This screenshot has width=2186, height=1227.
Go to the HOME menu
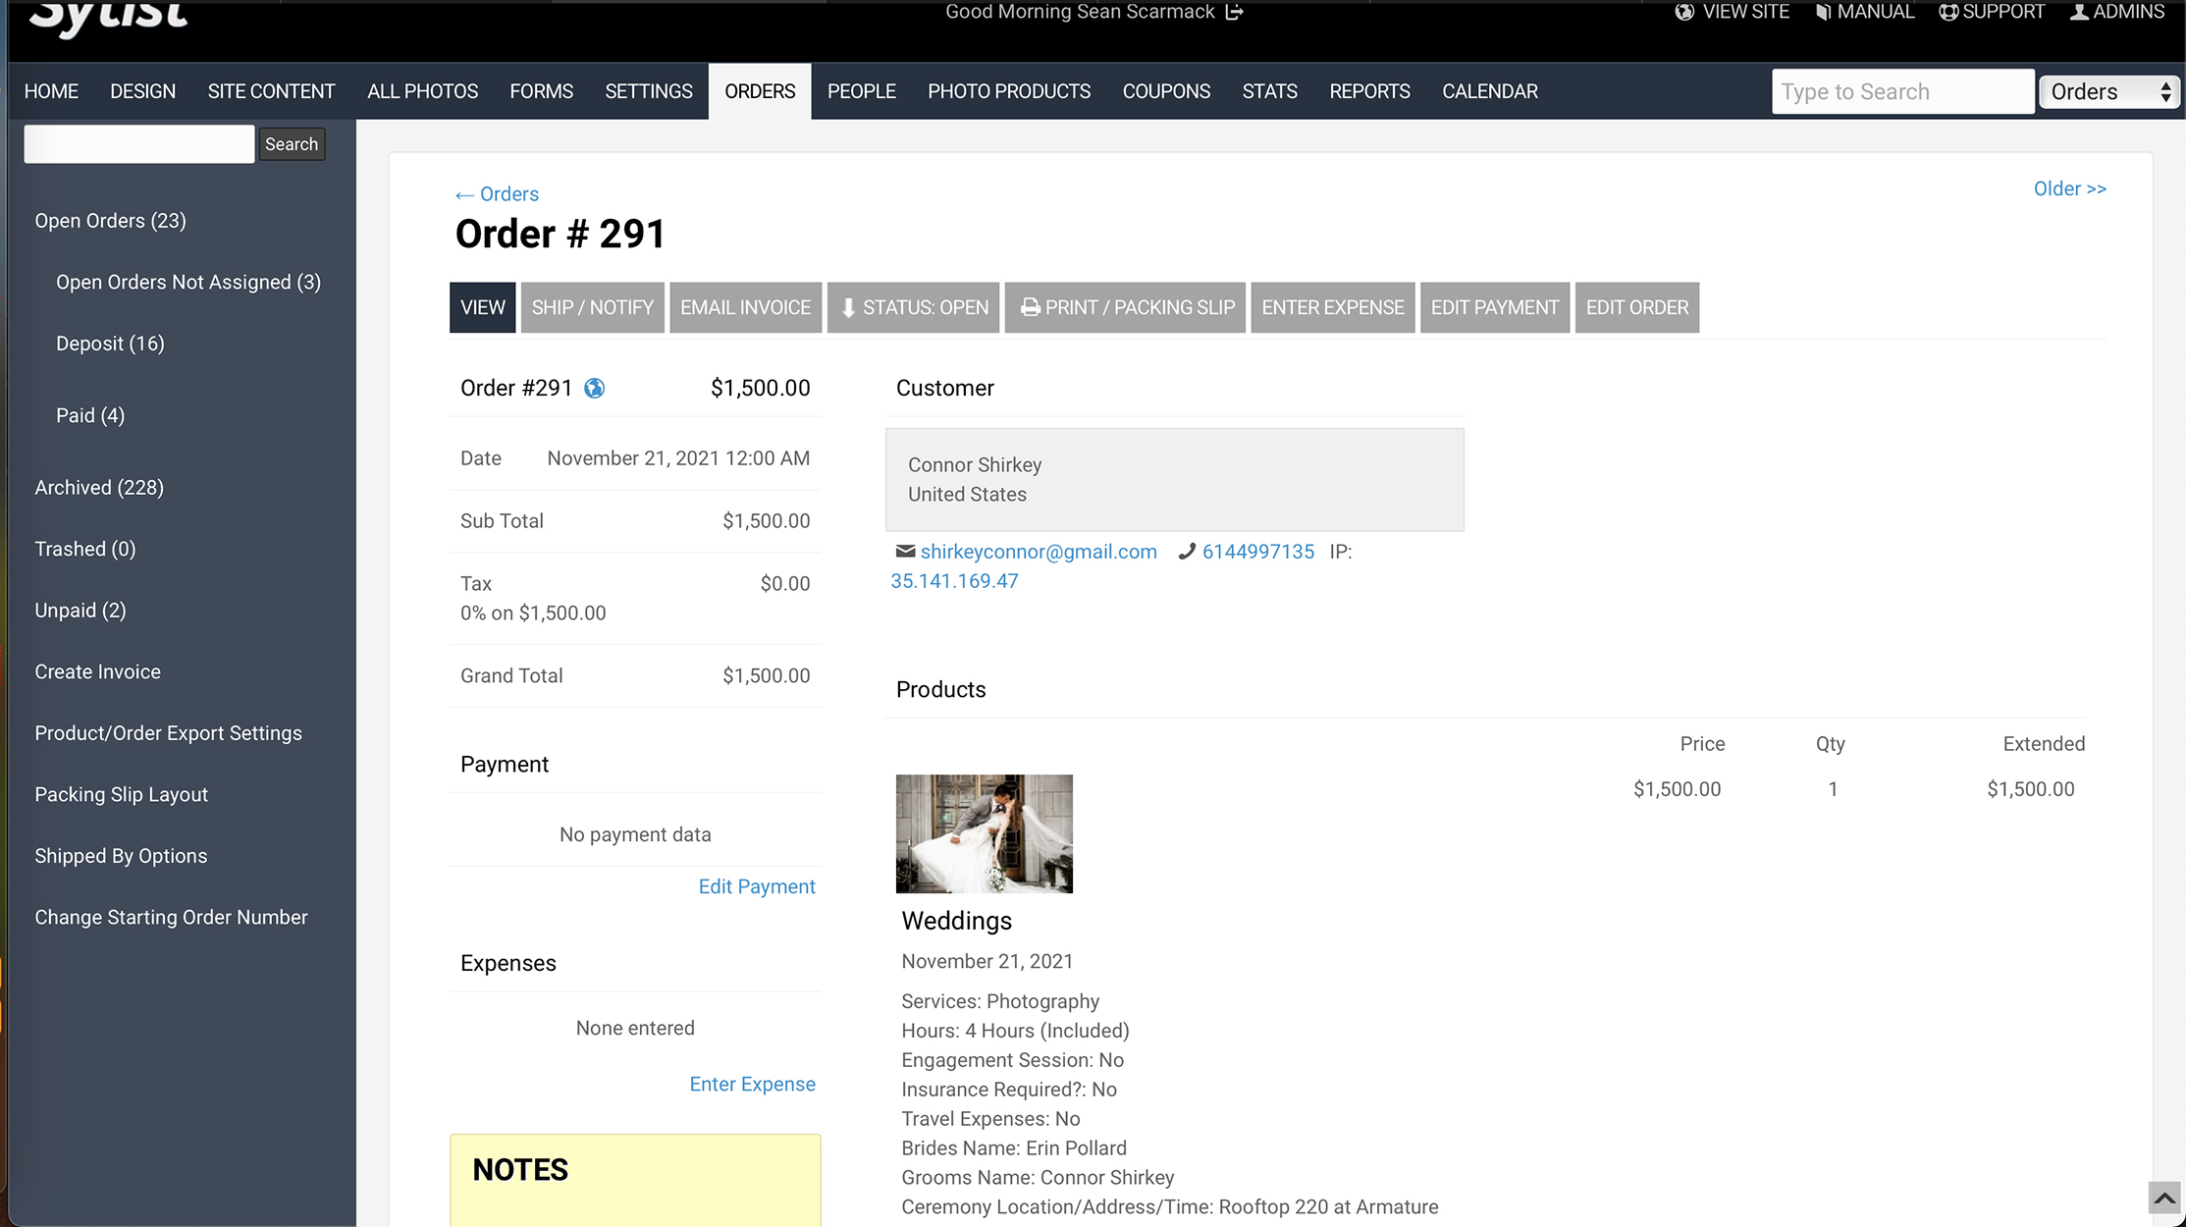click(51, 91)
